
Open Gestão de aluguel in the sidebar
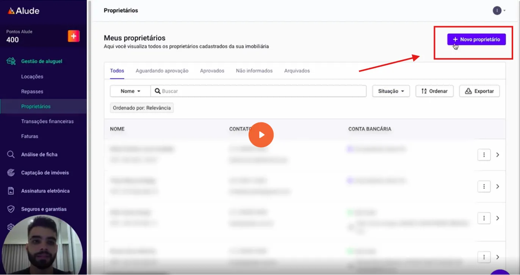coord(42,61)
